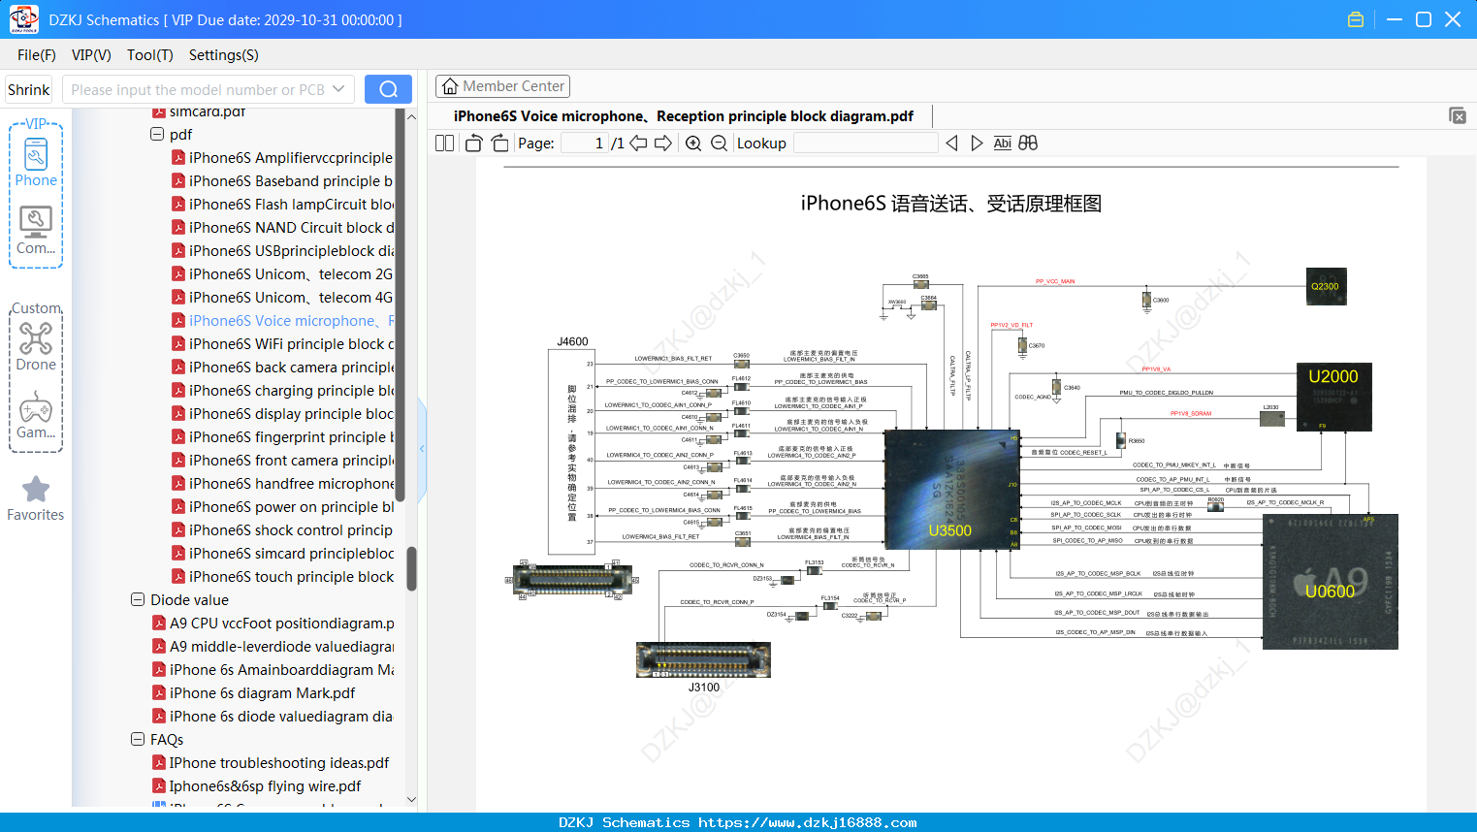
Task: Collapse the pdf folder
Action: click(157, 135)
